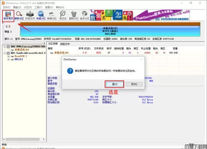The width and height of the screenshot is (207, 149).
Task: Expand the EFI(1) partition node
Action: click(x=8, y=59)
